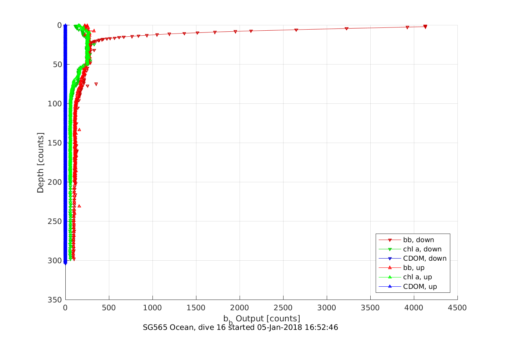Click the x-axis tick label 3500
This screenshot has height=337, width=506.
pos(370,308)
